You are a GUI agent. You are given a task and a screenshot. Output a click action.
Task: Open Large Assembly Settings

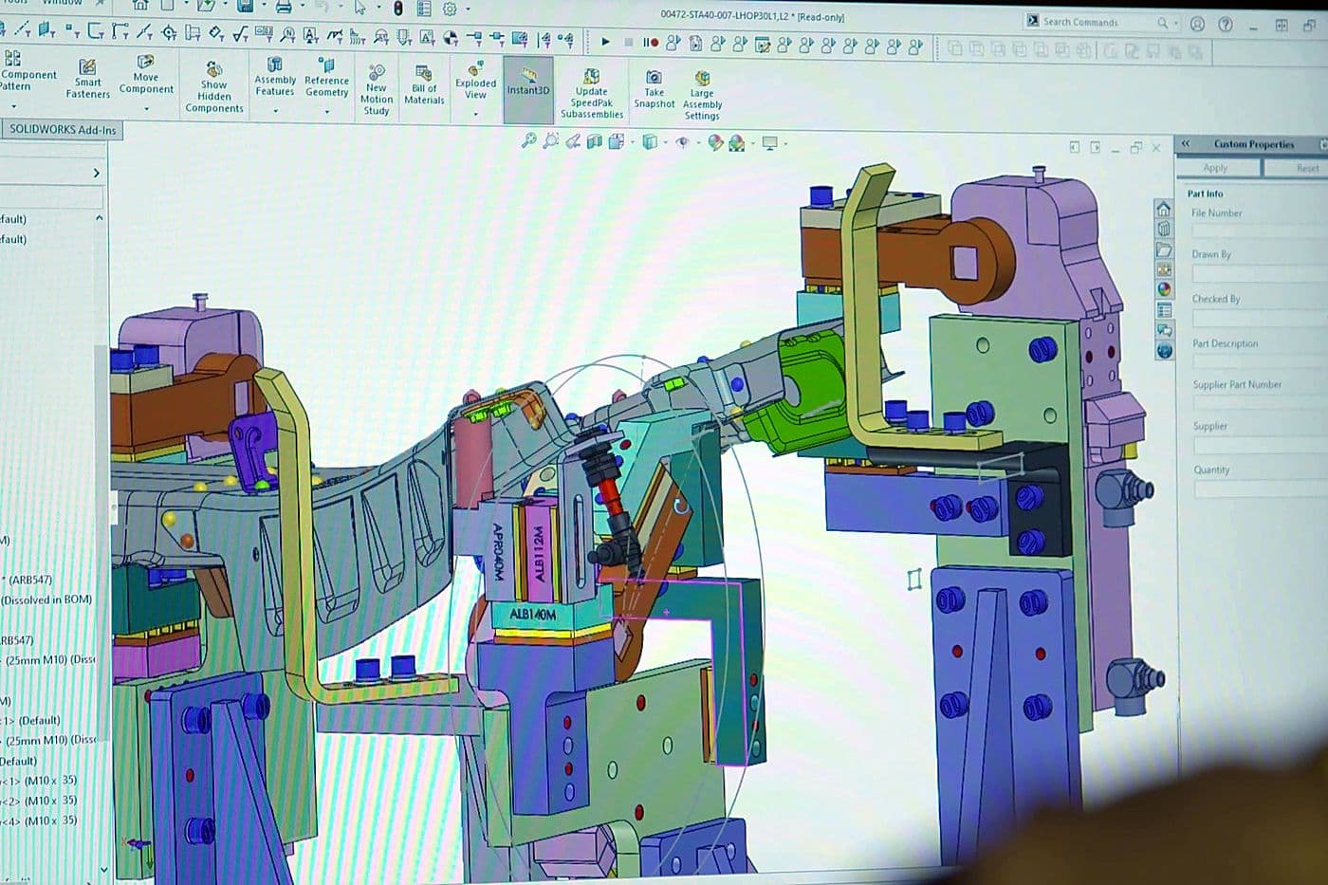click(x=702, y=96)
